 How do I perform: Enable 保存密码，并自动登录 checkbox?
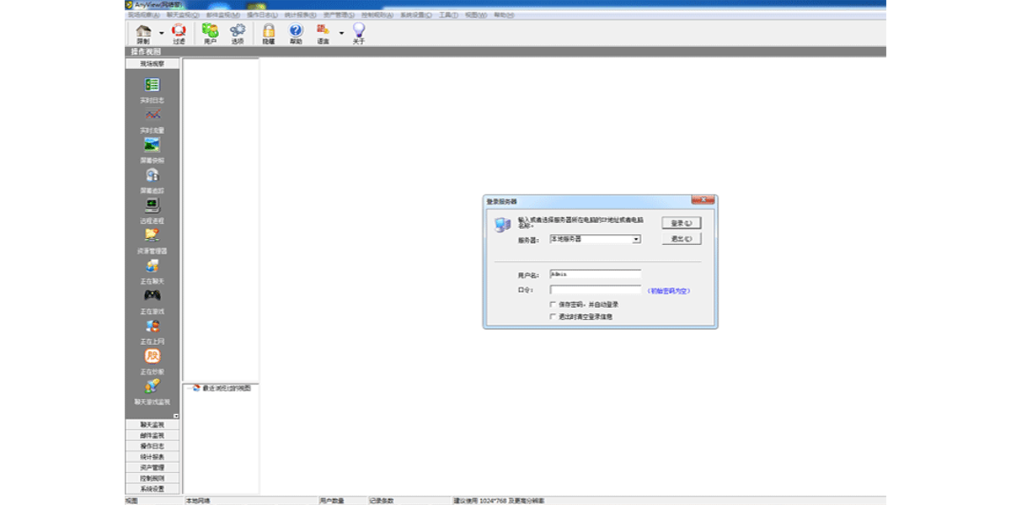(x=553, y=304)
